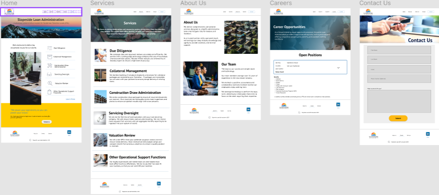The width and height of the screenshot is (439, 195).
Task: Expand the open position chevron on Careers
Action: pos(338,68)
